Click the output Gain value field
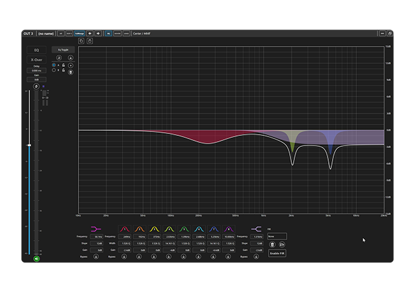 click(36, 80)
